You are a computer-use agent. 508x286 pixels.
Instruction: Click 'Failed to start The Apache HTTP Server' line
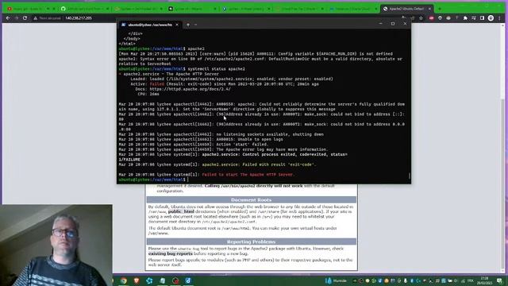point(248,175)
